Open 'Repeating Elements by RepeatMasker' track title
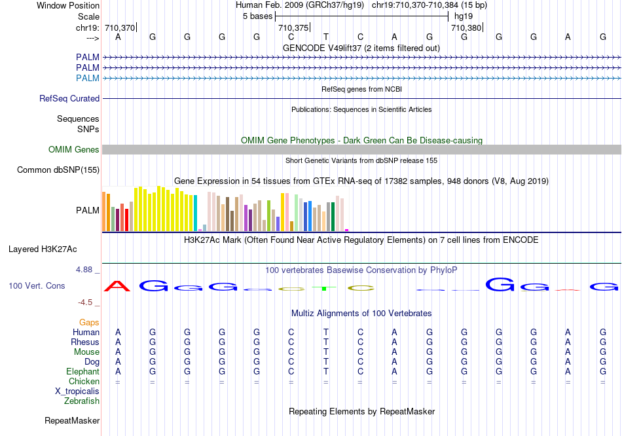 pos(361,411)
